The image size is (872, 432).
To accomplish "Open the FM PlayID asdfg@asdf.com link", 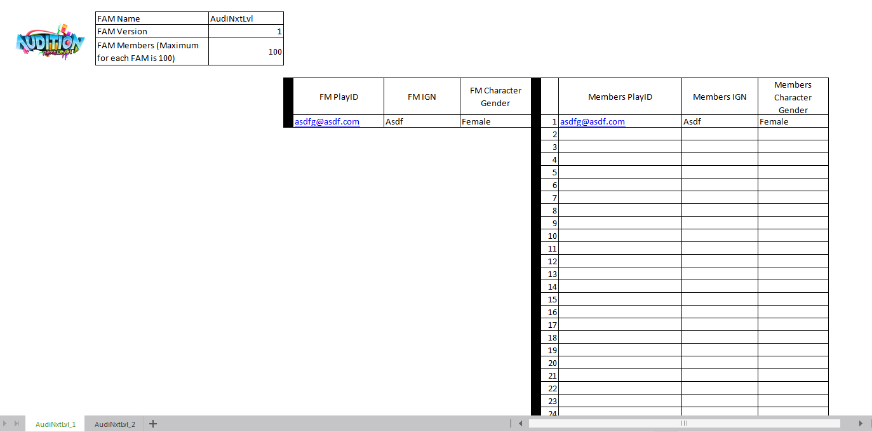I will (327, 122).
